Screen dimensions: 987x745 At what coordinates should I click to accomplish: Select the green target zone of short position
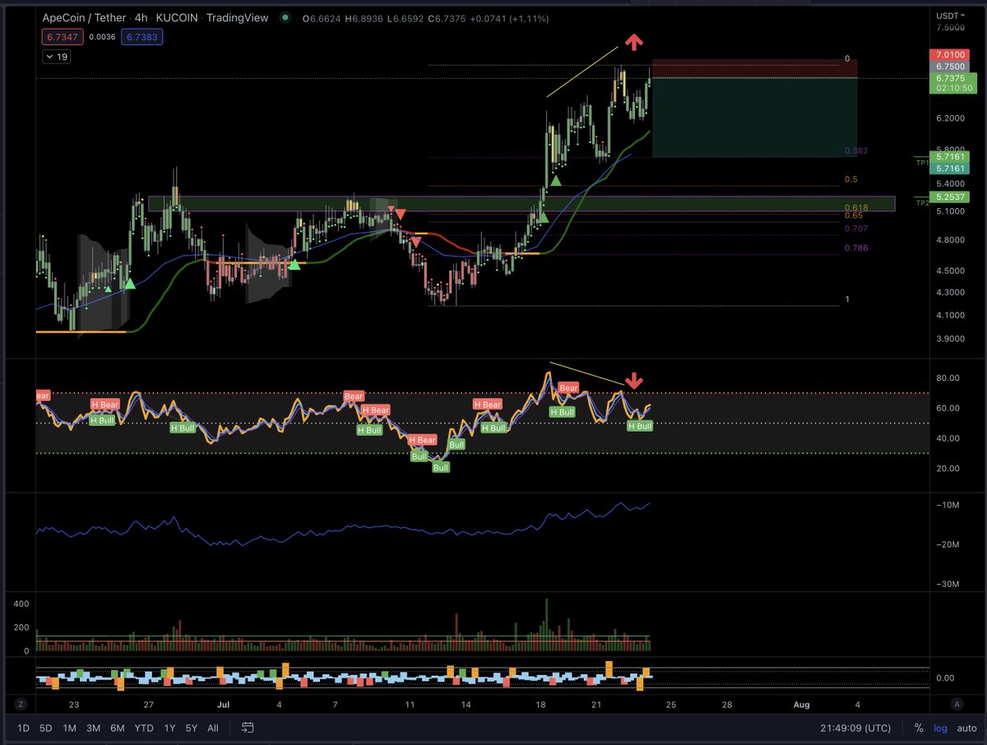(x=754, y=117)
